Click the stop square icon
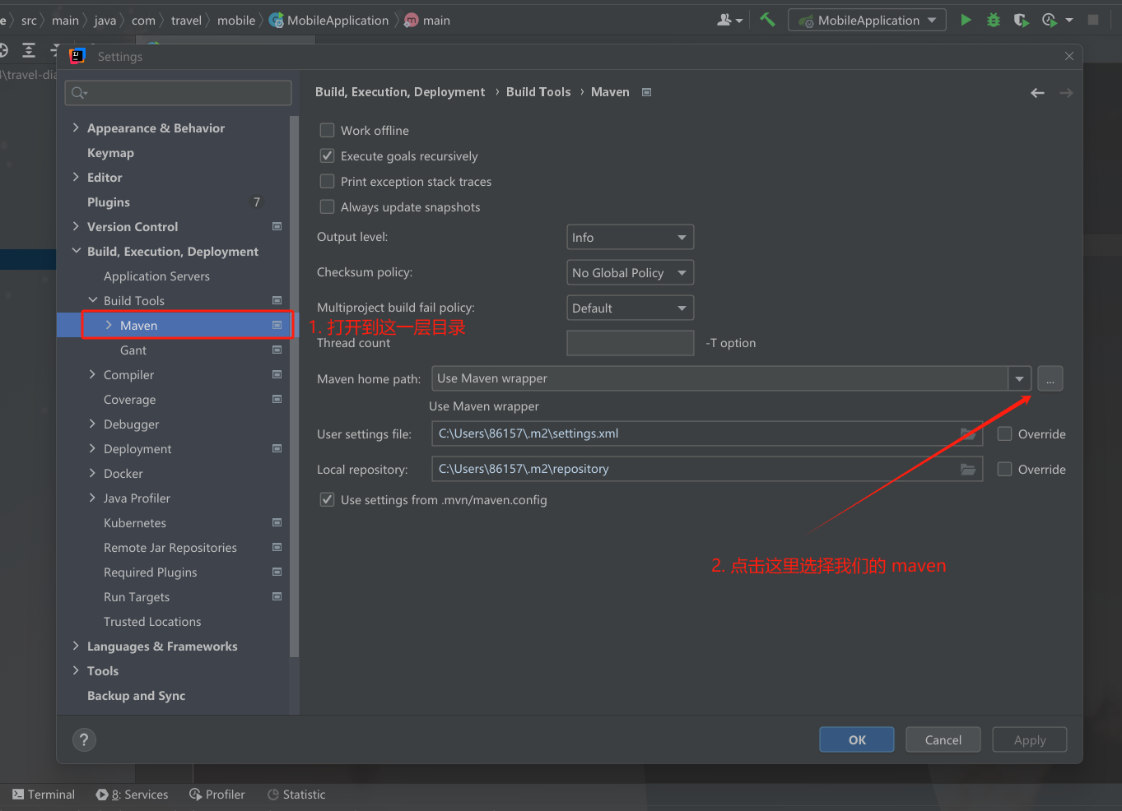Image resolution: width=1122 pixels, height=811 pixels. 1093,20
